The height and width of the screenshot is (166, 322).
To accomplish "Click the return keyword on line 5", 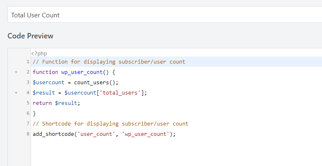I will 42,103.
